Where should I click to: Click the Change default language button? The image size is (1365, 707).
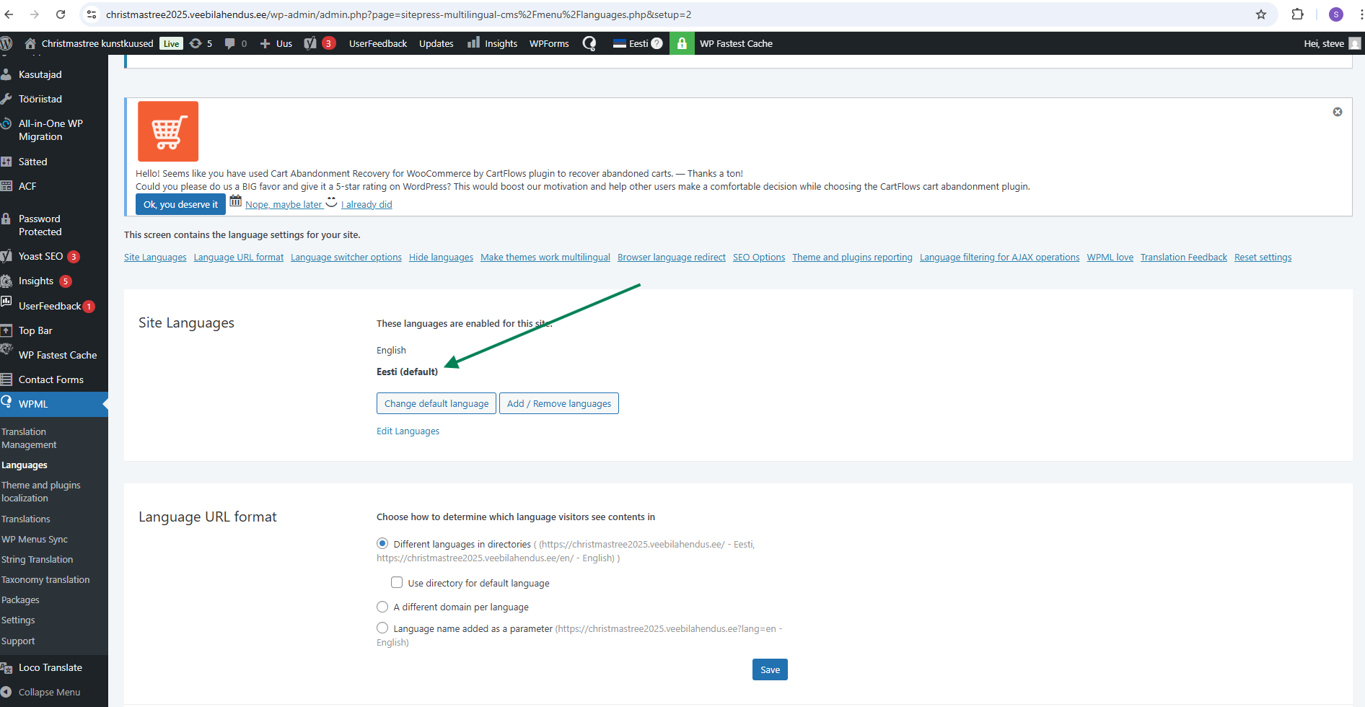coord(436,403)
